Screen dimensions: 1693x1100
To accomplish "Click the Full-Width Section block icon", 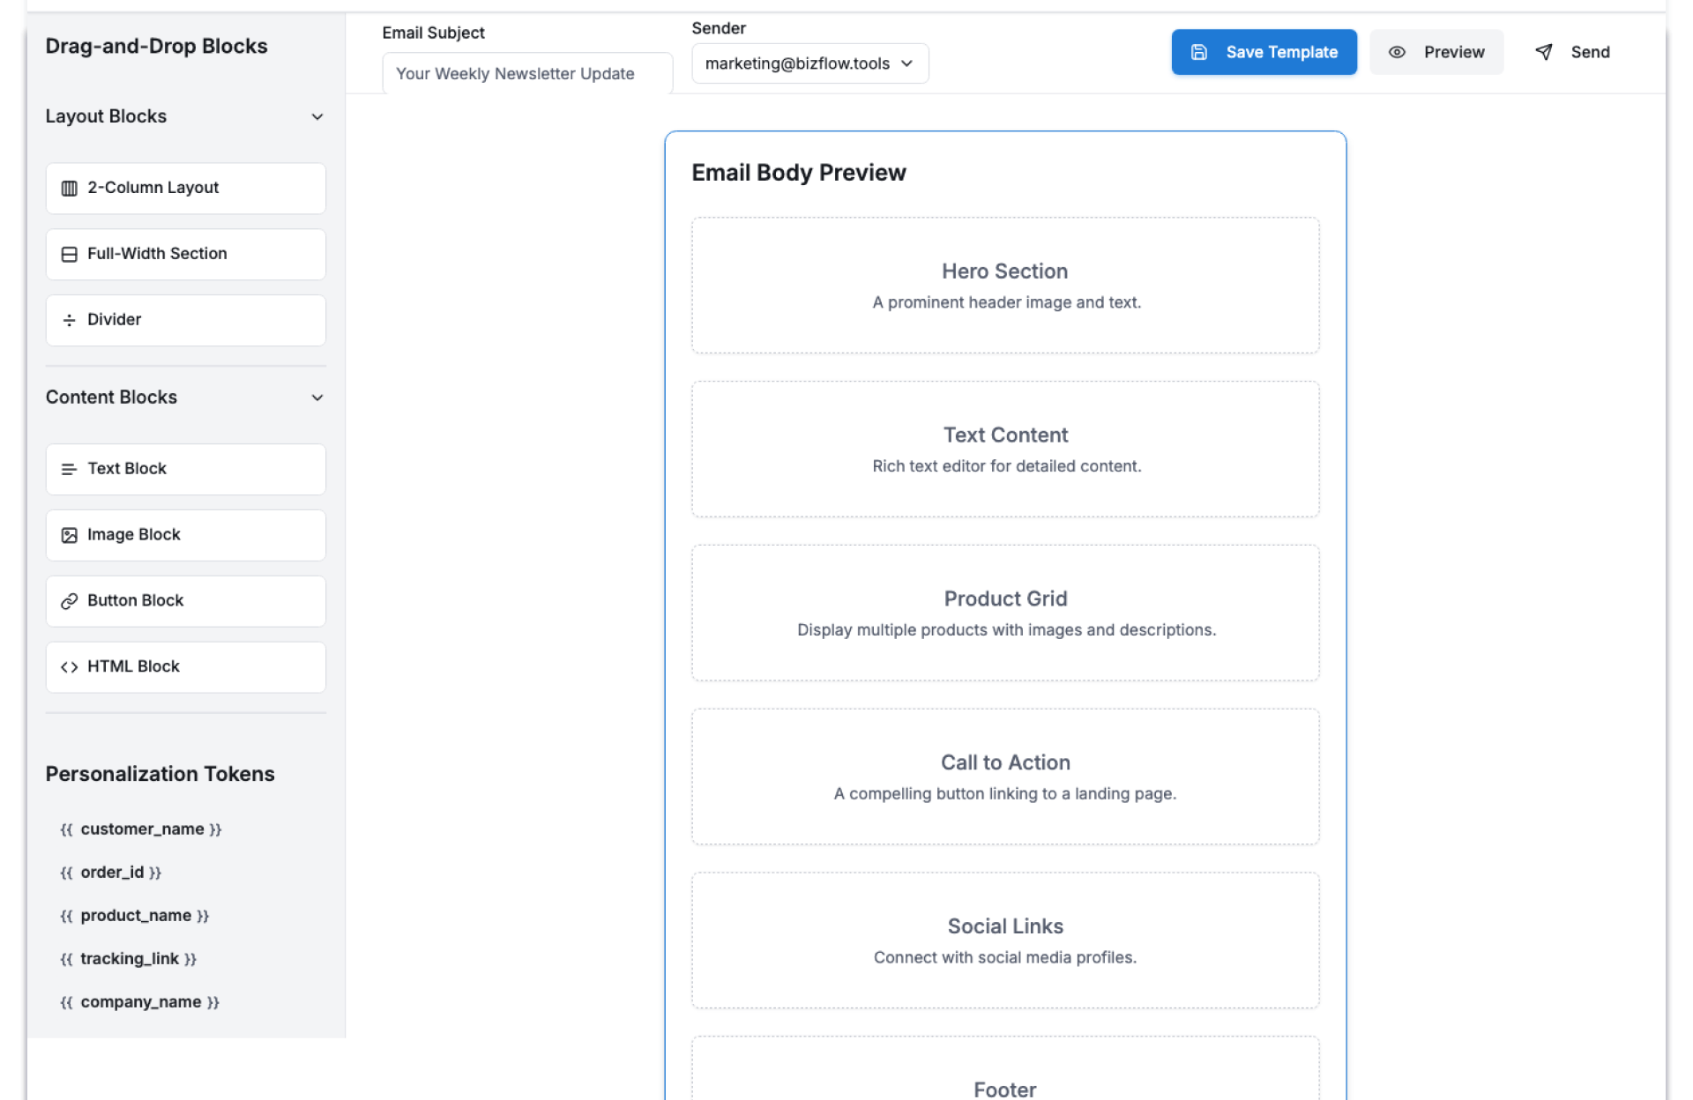I will 69,255.
